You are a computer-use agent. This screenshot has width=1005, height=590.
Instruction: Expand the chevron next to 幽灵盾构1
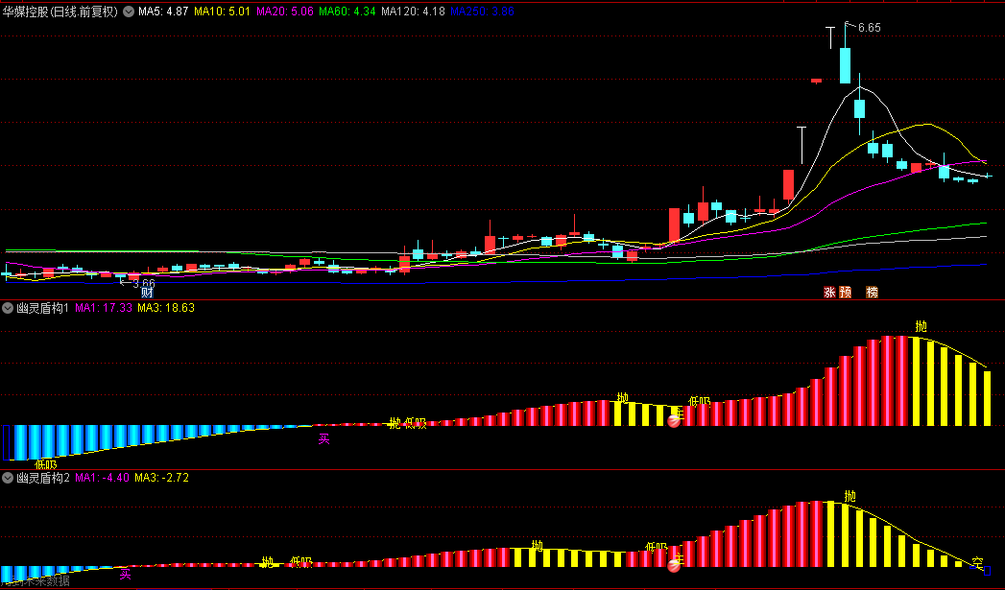tap(8, 308)
